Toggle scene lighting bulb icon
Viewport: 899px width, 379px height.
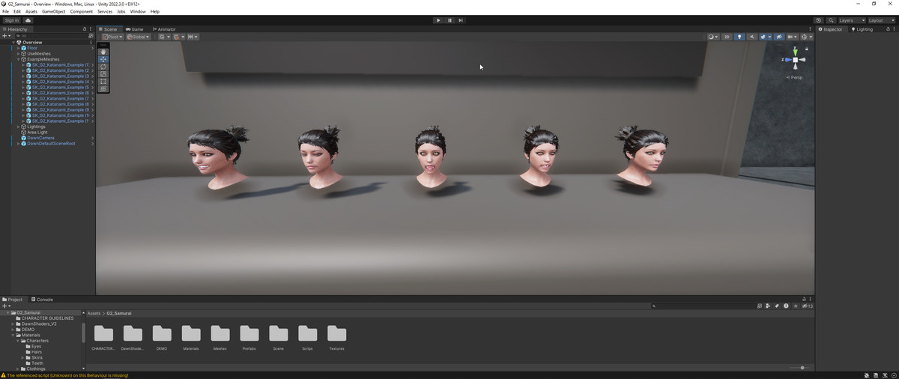(739, 37)
